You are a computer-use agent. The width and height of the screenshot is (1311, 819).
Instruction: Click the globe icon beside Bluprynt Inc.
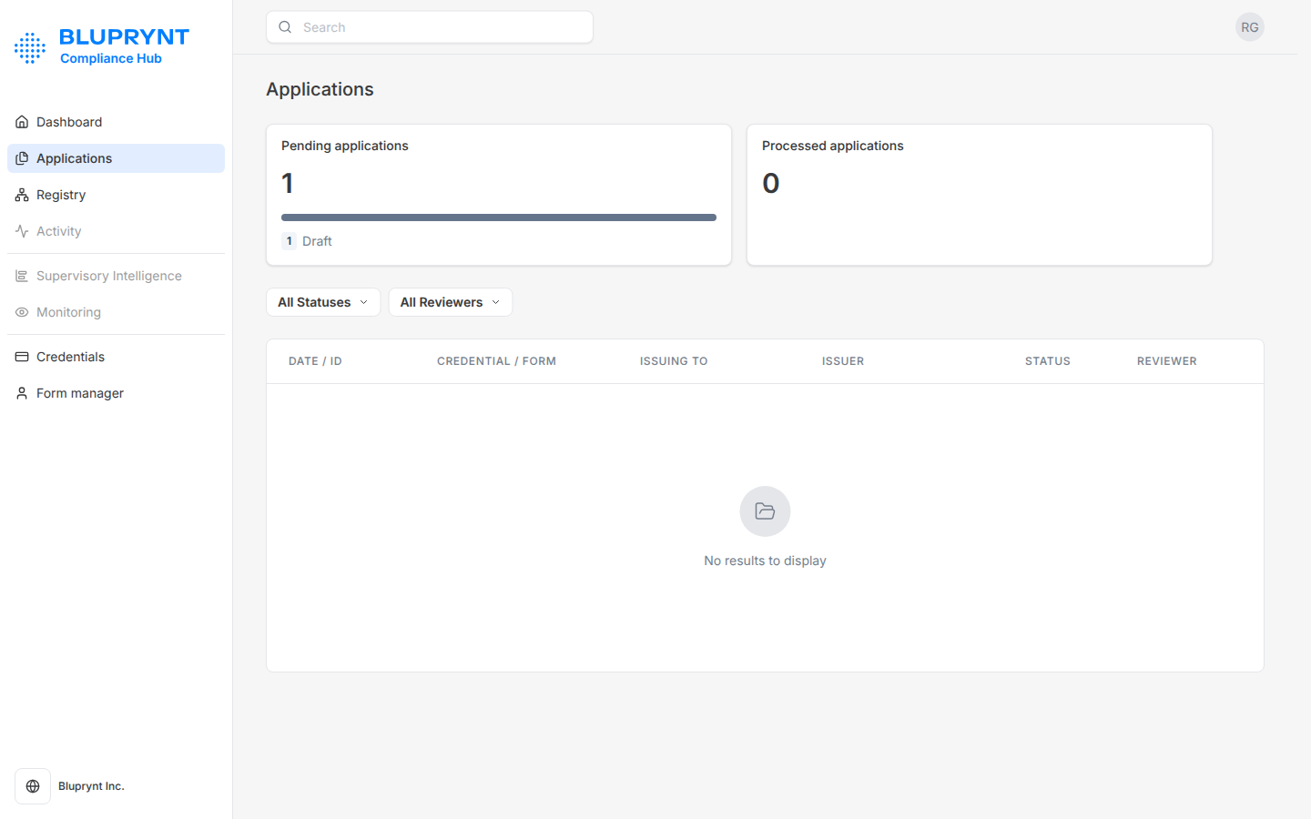33,786
